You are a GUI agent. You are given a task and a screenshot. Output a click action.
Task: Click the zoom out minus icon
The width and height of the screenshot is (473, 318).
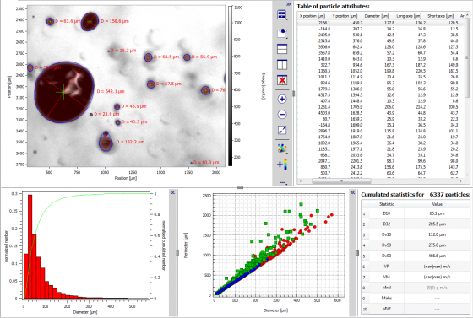pyautogui.click(x=282, y=115)
